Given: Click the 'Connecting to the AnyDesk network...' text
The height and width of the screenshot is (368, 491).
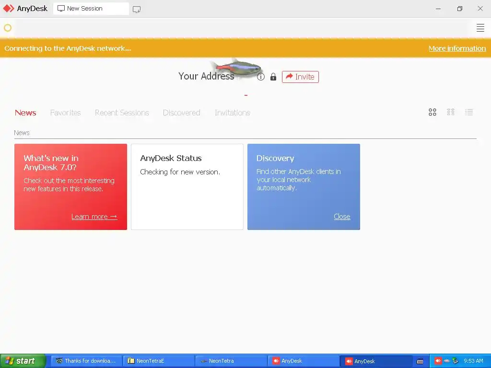Looking at the screenshot, I should (68, 48).
